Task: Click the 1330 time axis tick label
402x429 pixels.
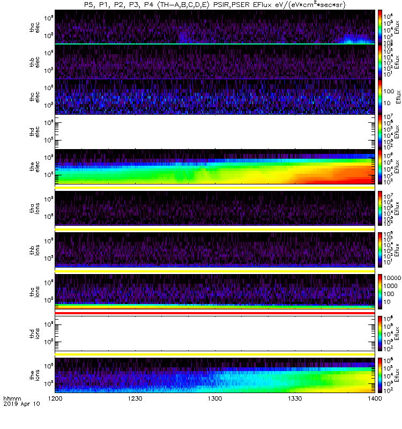Action: pyautogui.click(x=295, y=398)
